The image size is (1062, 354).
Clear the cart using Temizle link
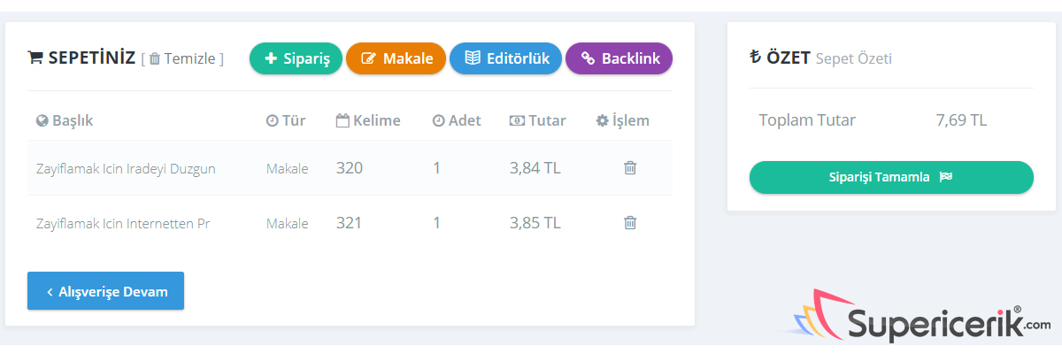pos(189,59)
